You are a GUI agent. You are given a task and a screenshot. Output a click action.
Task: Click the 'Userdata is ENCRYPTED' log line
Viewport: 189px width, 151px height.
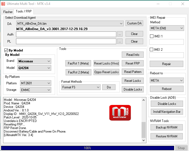point(20,121)
